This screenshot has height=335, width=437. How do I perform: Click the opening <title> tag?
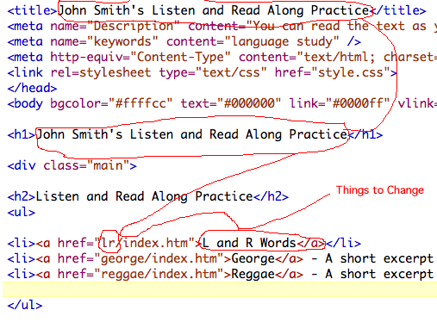tap(33, 11)
